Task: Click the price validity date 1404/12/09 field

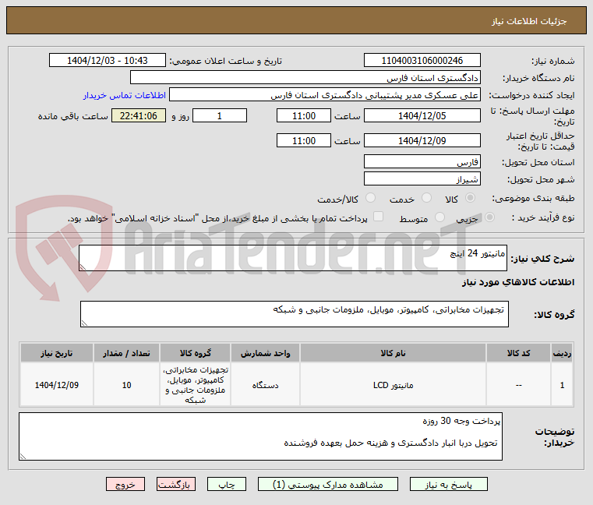Action: click(x=422, y=140)
